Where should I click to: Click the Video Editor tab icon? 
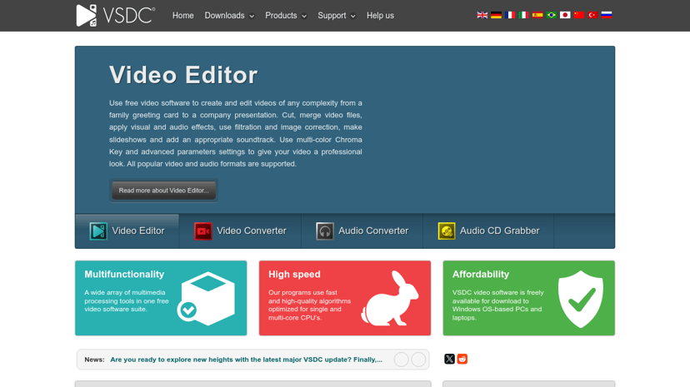[x=98, y=231]
